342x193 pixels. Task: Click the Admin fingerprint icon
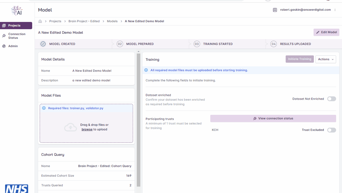(x=4, y=46)
